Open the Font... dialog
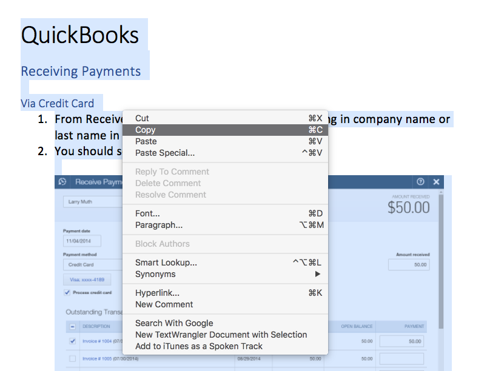The height and width of the screenshot is (371, 487). coord(147,213)
